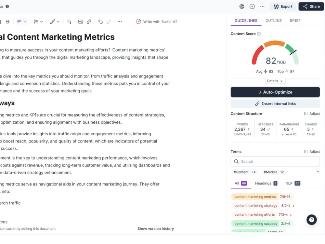Click the strikethrough formatting icon

(8, 21)
